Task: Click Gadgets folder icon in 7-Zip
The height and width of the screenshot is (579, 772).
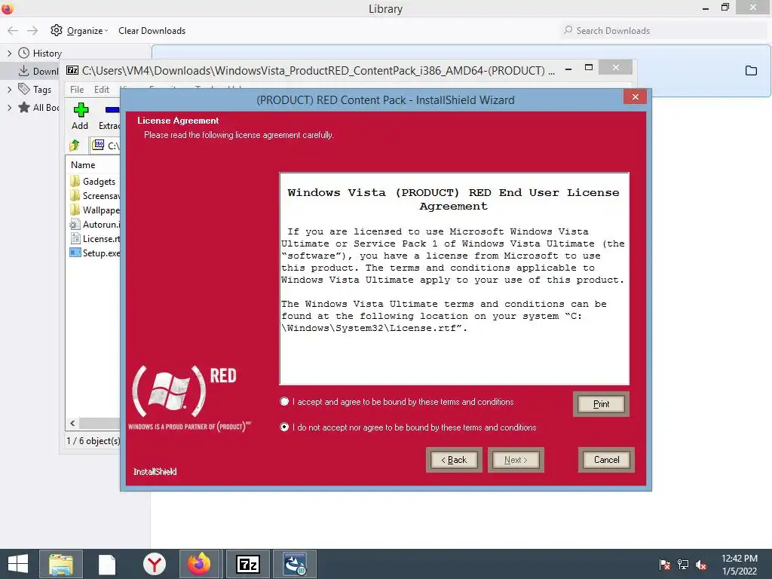Action: [x=75, y=181]
